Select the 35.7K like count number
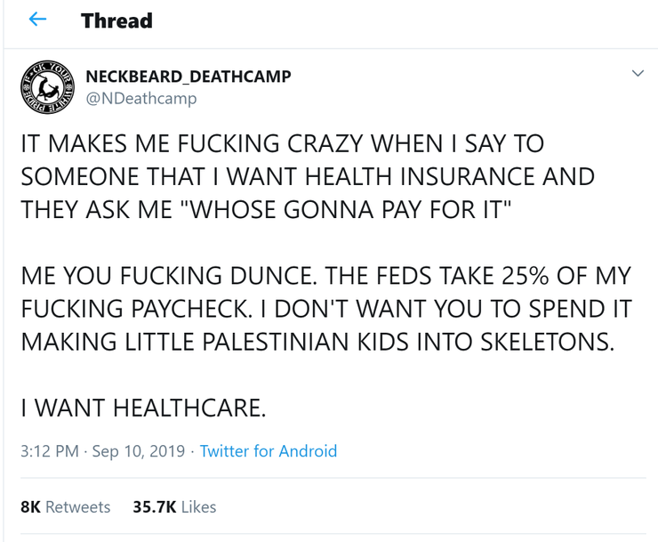This screenshot has height=542, width=658. click(x=155, y=507)
